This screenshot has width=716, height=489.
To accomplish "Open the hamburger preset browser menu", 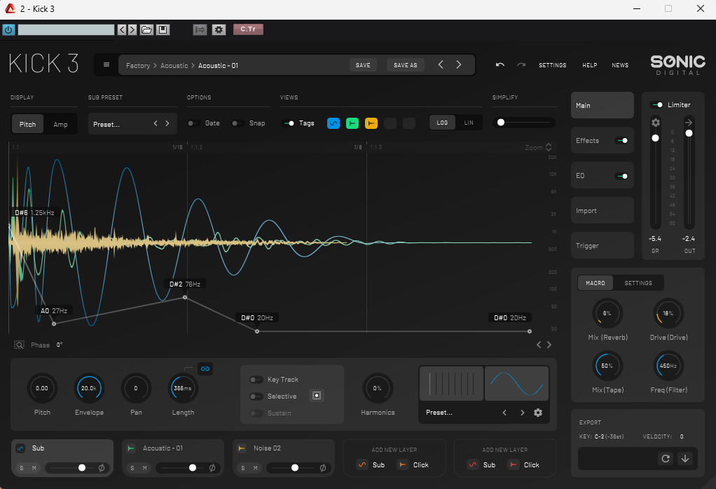I will coord(106,65).
